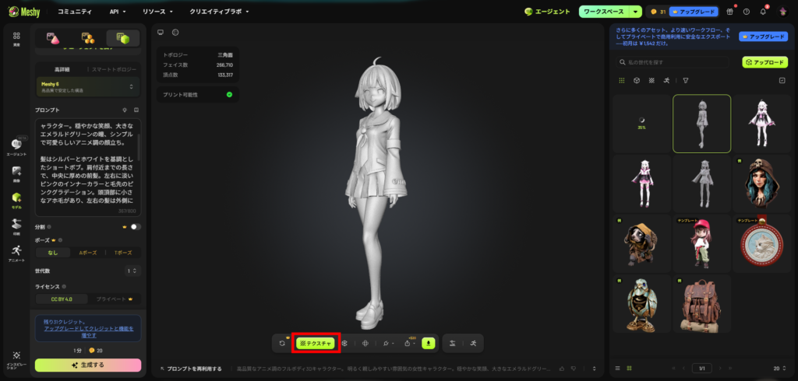Open the コミュニティ menu item
798x381 pixels.
tap(75, 11)
